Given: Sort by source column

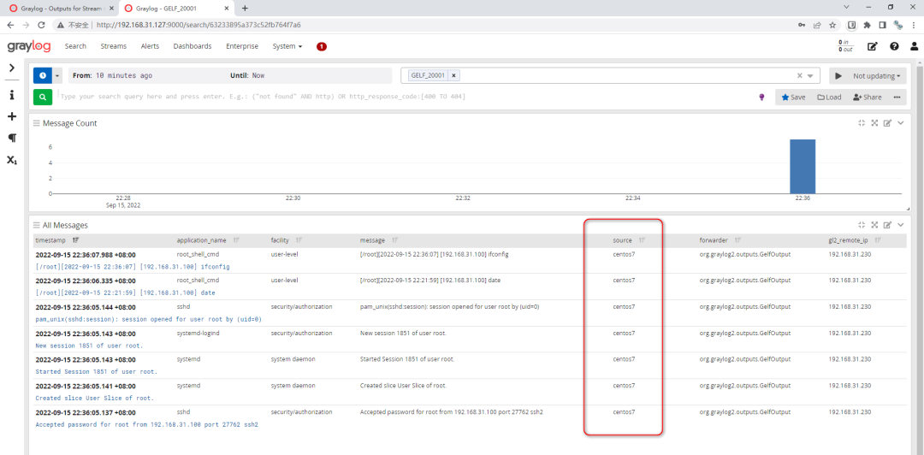Looking at the screenshot, I should (x=643, y=240).
